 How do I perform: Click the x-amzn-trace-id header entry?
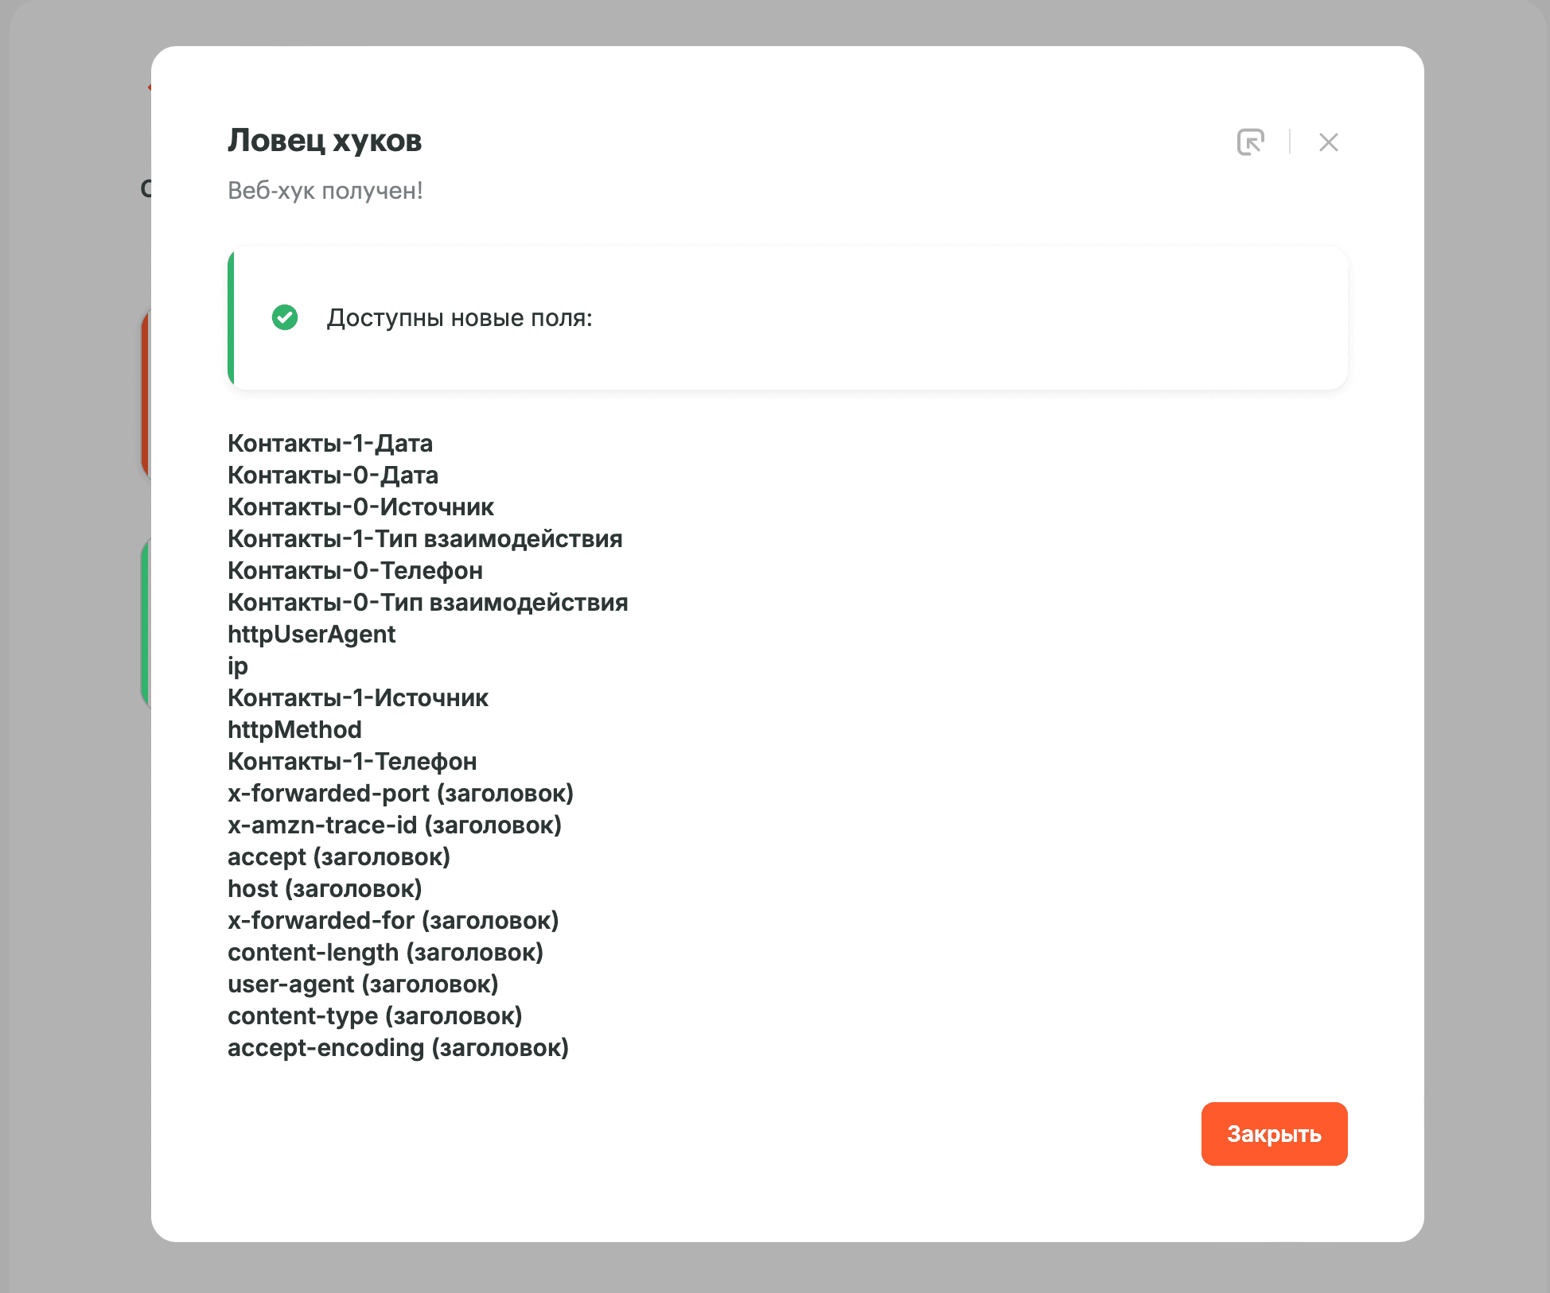394,825
